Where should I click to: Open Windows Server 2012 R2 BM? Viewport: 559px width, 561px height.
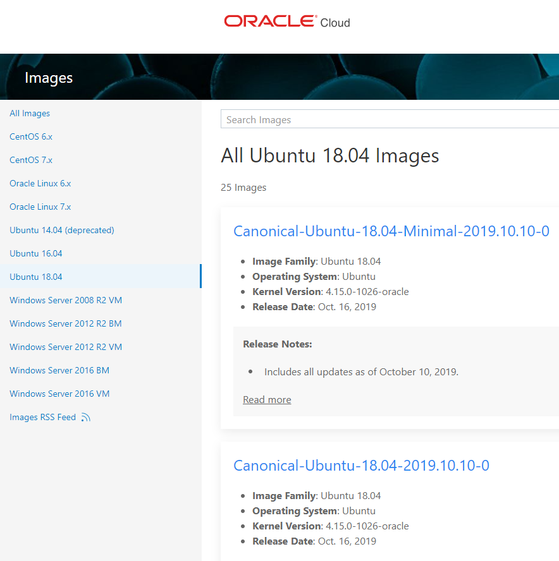click(x=66, y=324)
